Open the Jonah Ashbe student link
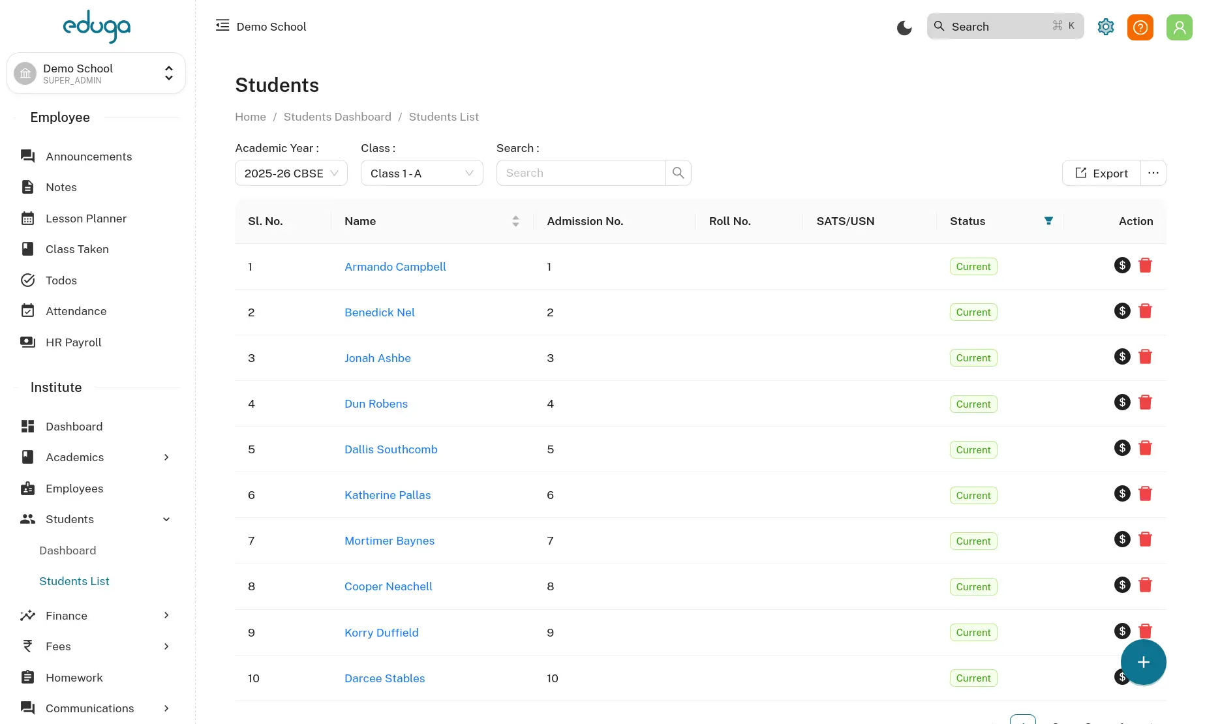The image size is (1205, 724). click(377, 358)
